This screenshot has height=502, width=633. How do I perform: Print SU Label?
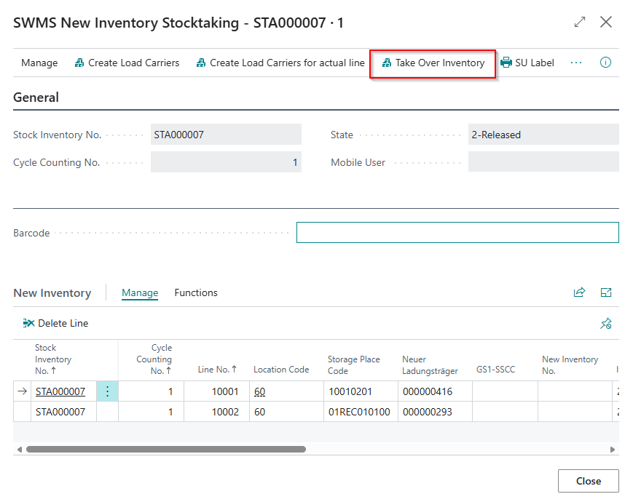pos(527,63)
